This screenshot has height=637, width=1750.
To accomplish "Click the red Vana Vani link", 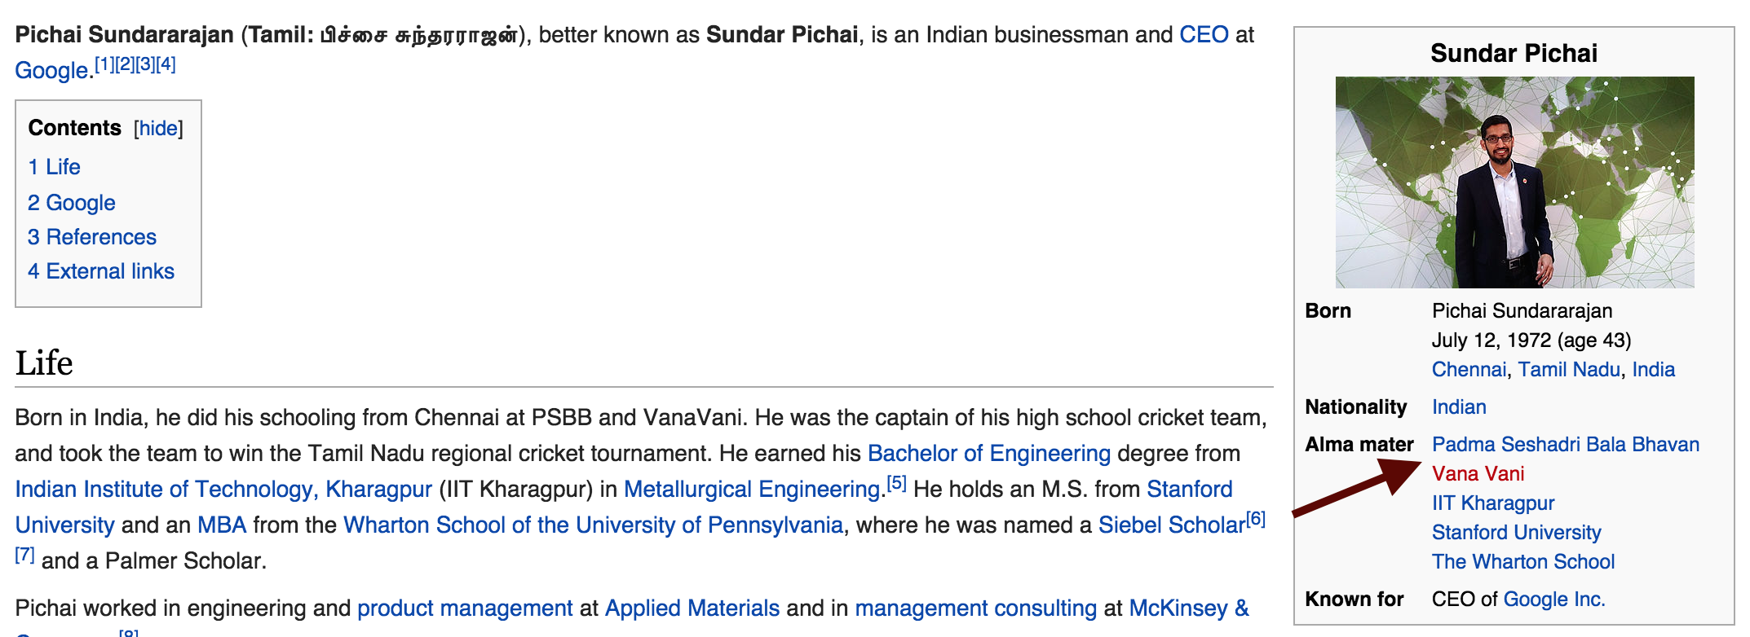I will tap(1478, 474).
